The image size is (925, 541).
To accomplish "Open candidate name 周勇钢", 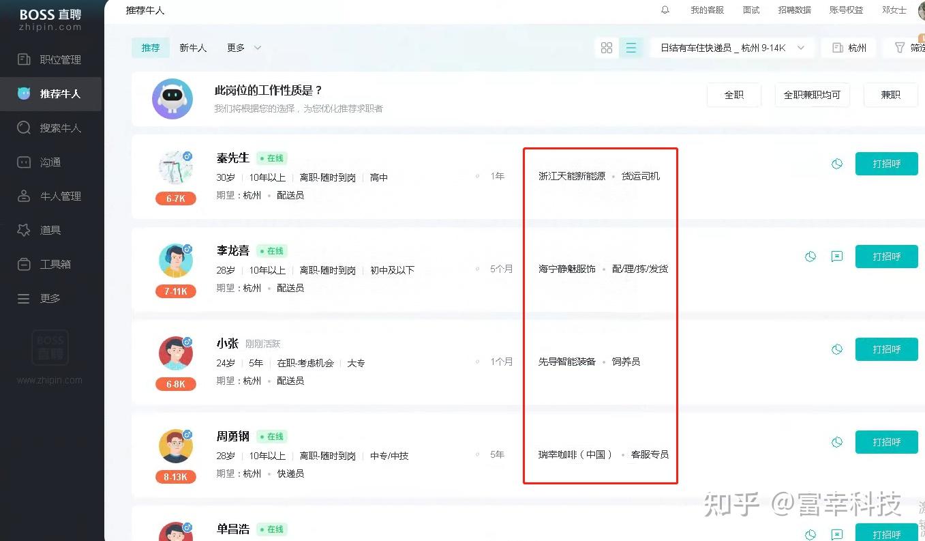I will coord(233,437).
